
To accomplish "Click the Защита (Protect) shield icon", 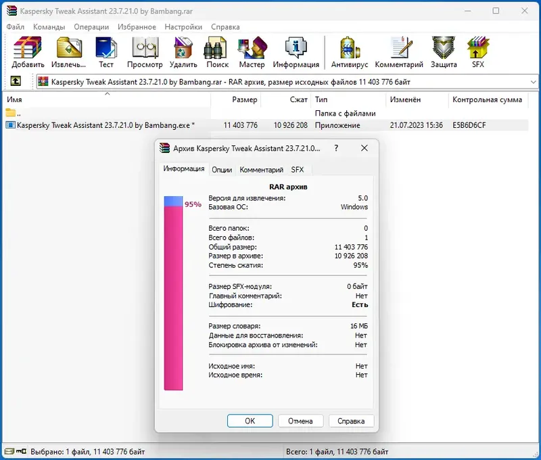I will (x=444, y=52).
